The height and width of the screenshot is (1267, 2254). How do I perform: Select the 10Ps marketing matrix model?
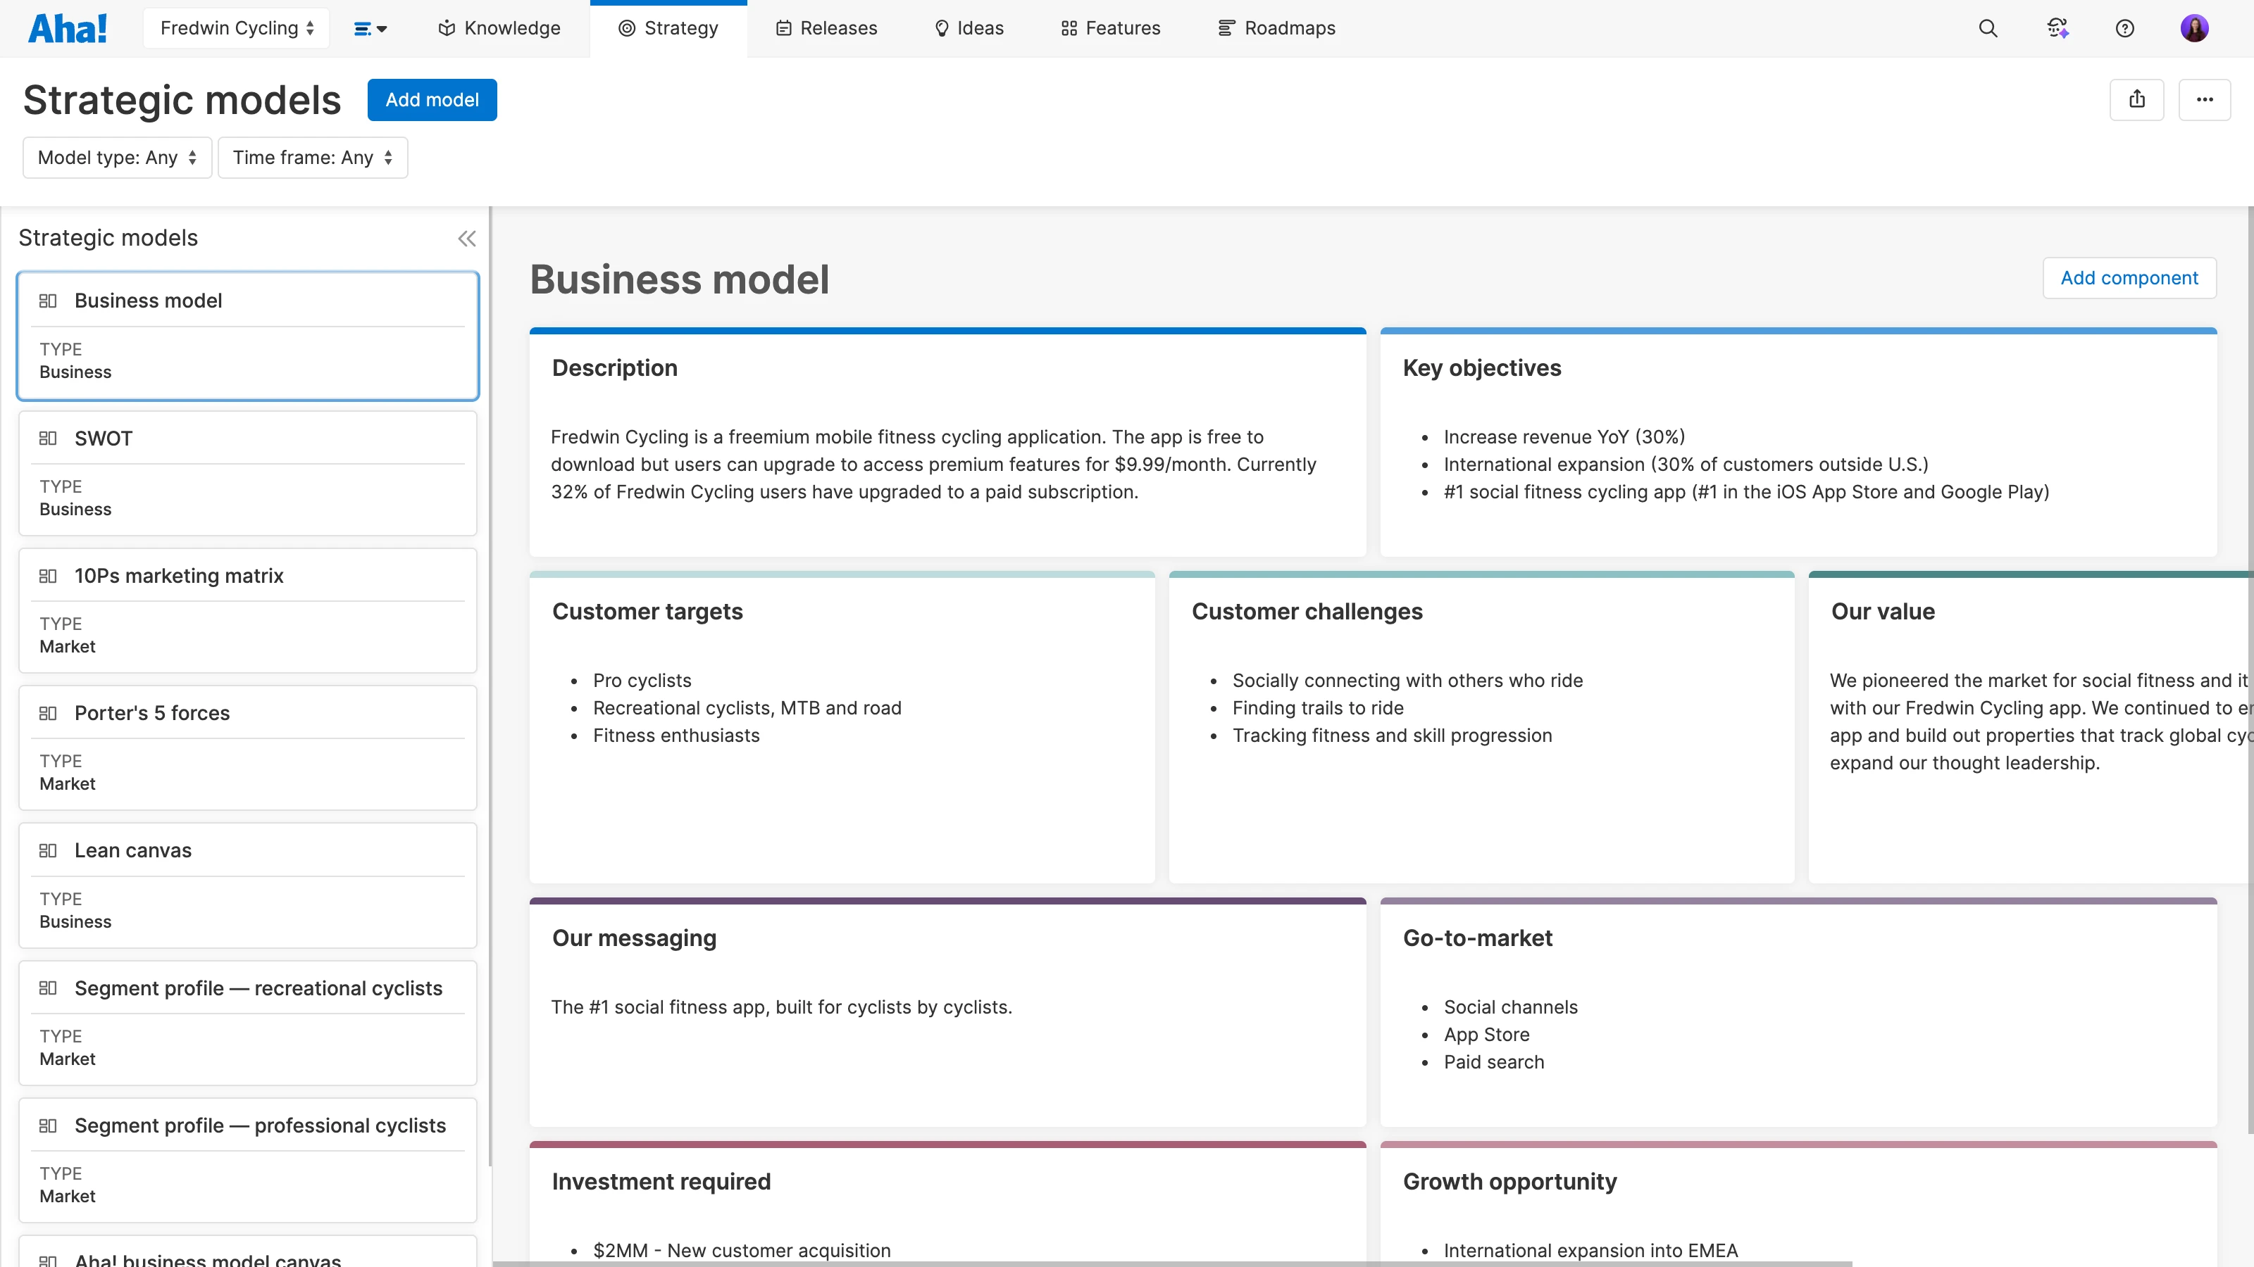click(x=248, y=610)
